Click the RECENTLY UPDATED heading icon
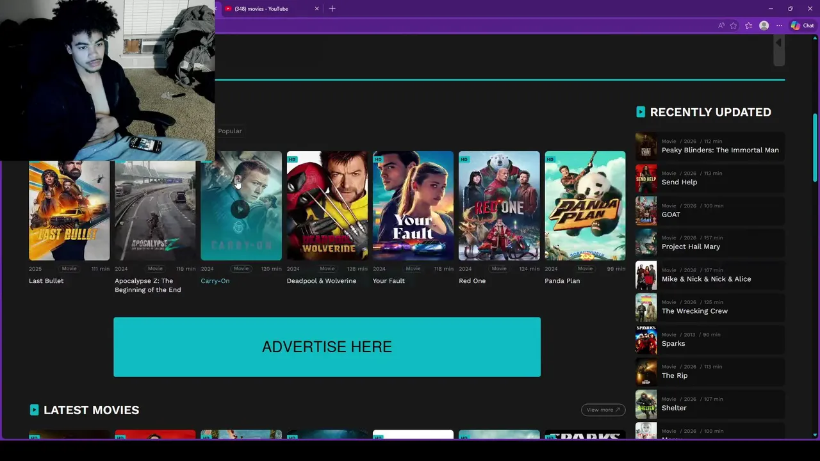 [x=641, y=112]
